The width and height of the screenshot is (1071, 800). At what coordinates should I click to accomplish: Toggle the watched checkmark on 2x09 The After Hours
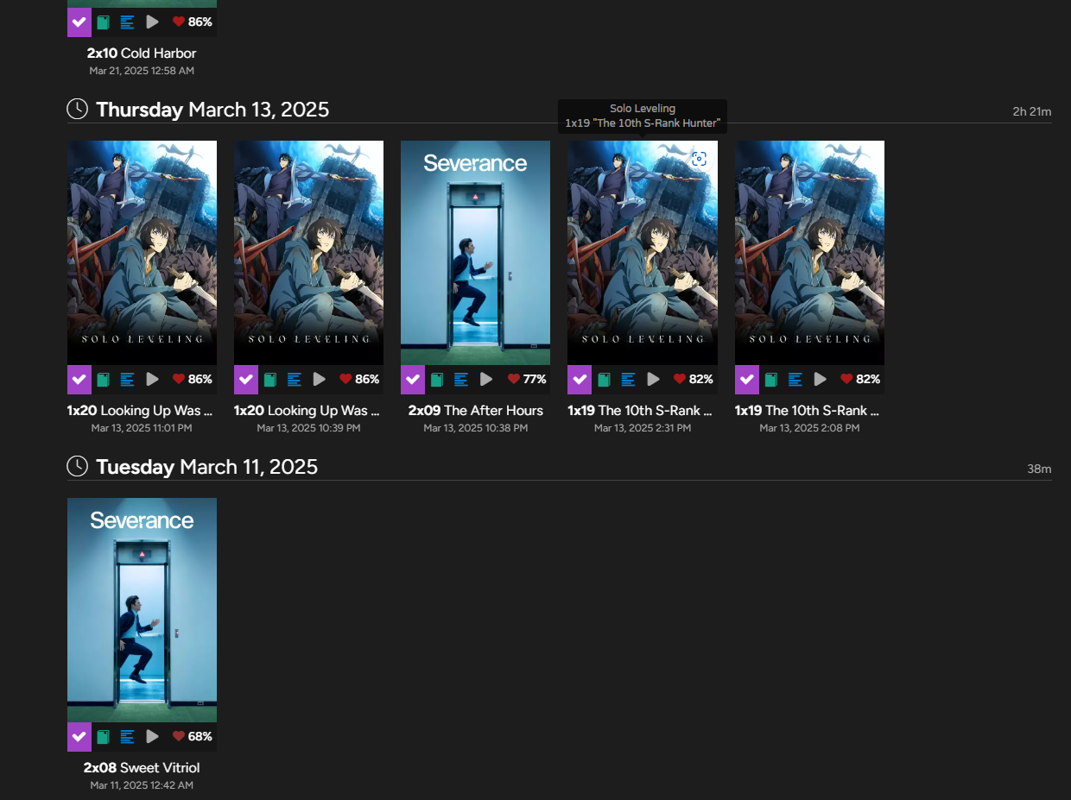[x=412, y=379]
